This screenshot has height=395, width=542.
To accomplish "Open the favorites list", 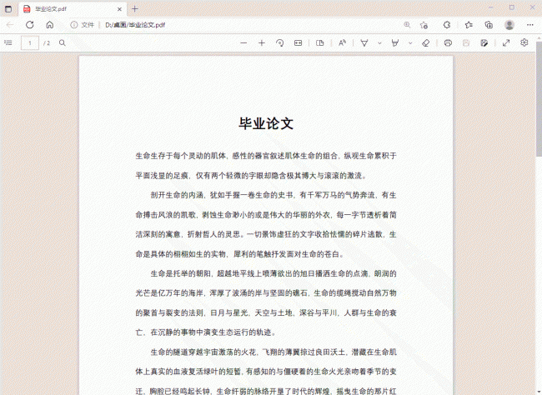I will click(x=469, y=25).
